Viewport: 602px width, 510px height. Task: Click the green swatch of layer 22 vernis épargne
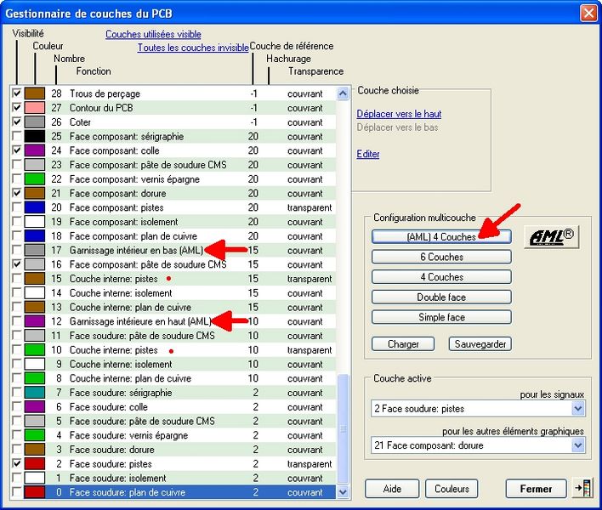point(35,179)
